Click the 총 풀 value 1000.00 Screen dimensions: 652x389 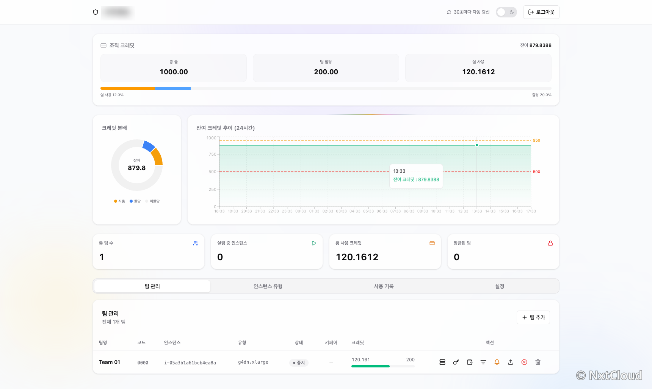[x=174, y=72]
